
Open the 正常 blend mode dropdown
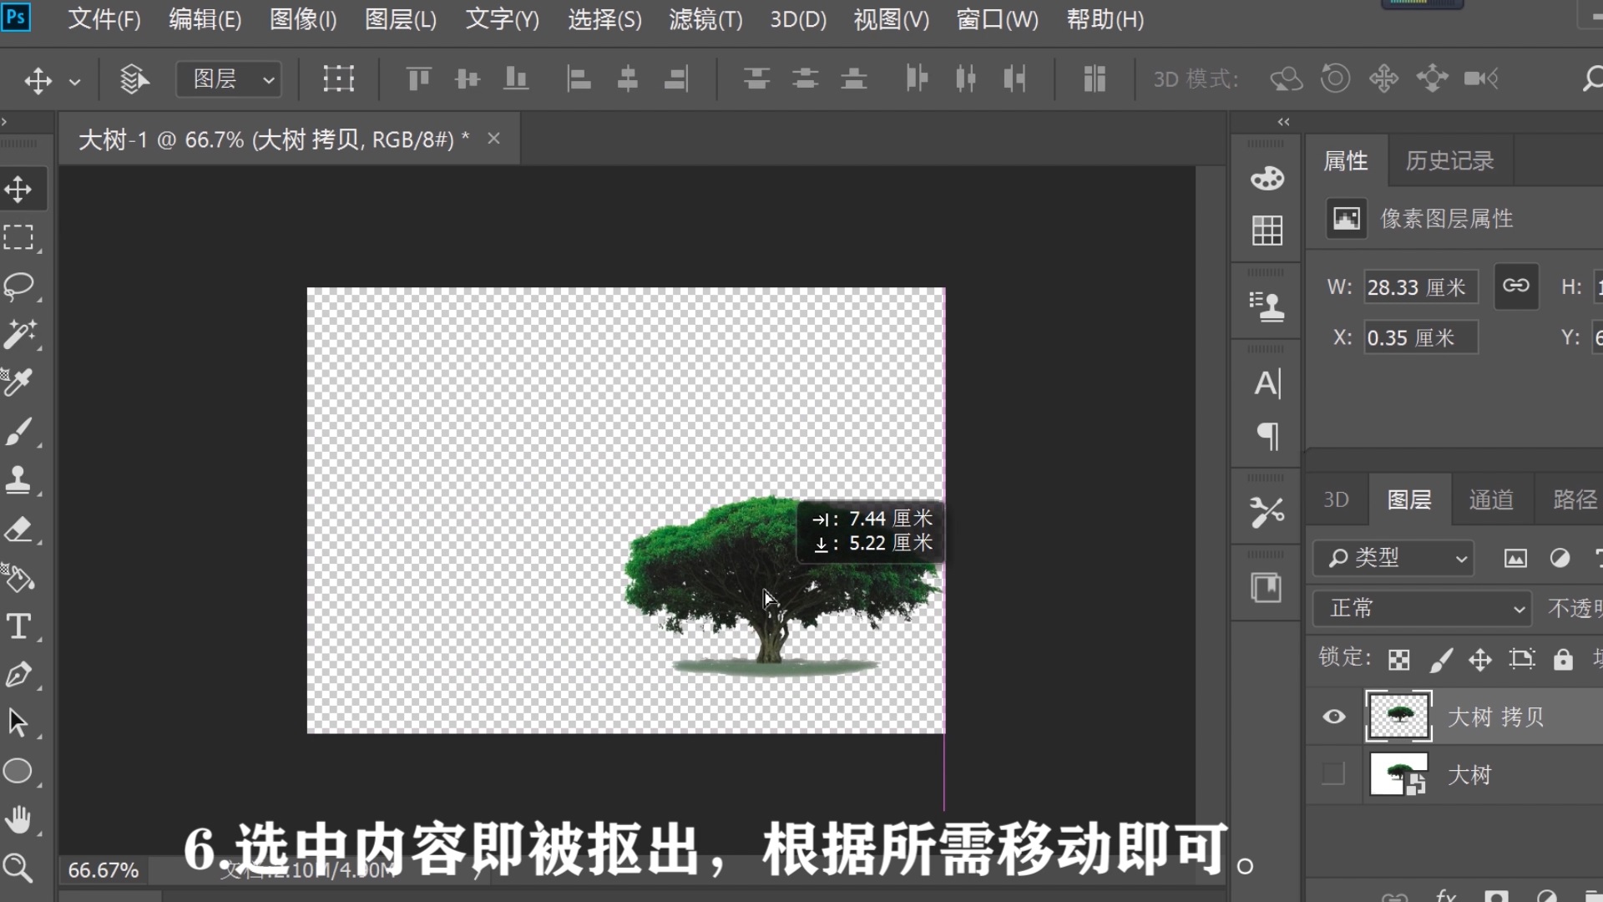(1423, 608)
